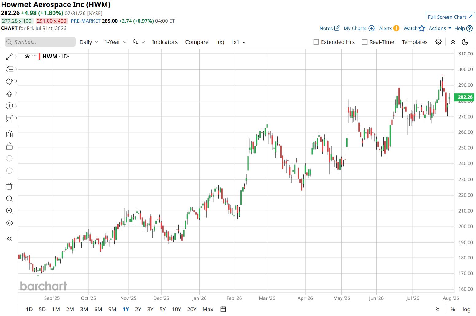The image size is (476, 316).
Task: Select the 3Y time range
Action: (150, 309)
